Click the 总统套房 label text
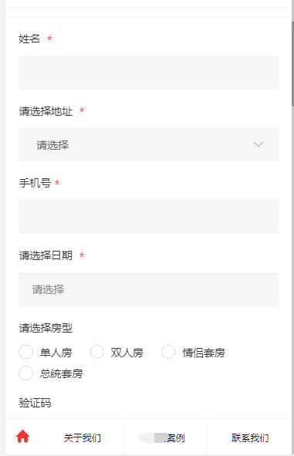This screenshot has height=456, width=294. (x=62, y=373)
